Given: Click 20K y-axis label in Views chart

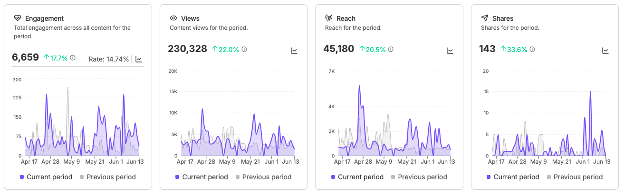Looking at the screenshot, I should click(x=173, y=71).
